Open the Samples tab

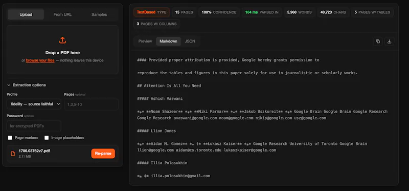click(99, 15)
